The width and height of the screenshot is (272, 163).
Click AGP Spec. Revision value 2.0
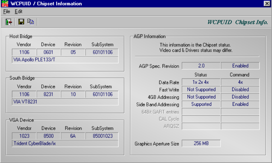coord(201,66)
